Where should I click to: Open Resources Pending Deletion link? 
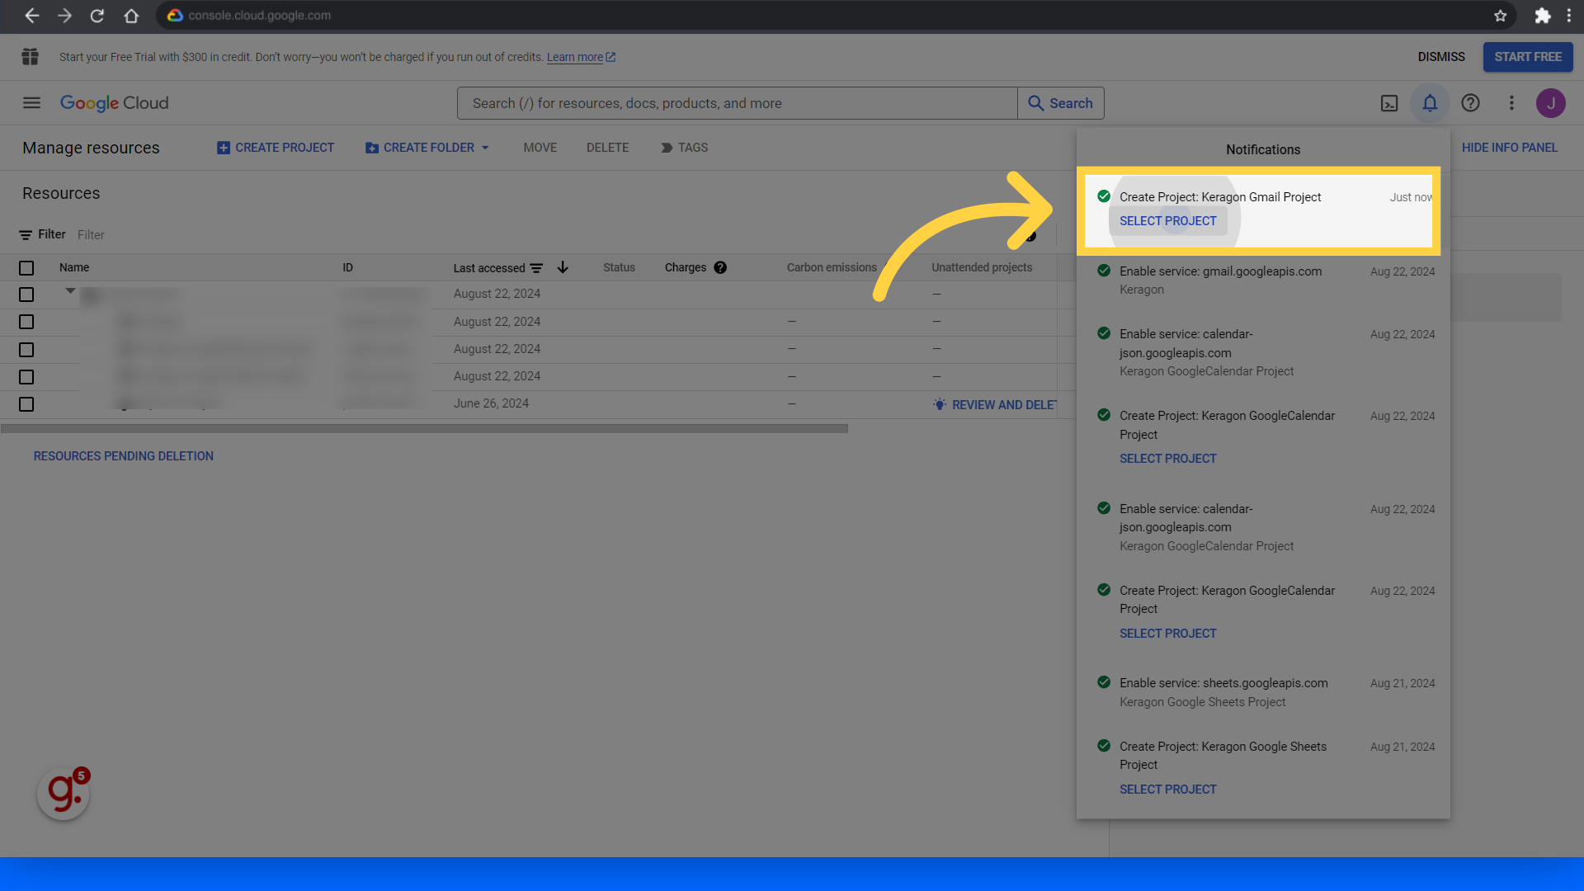[124, 456]
